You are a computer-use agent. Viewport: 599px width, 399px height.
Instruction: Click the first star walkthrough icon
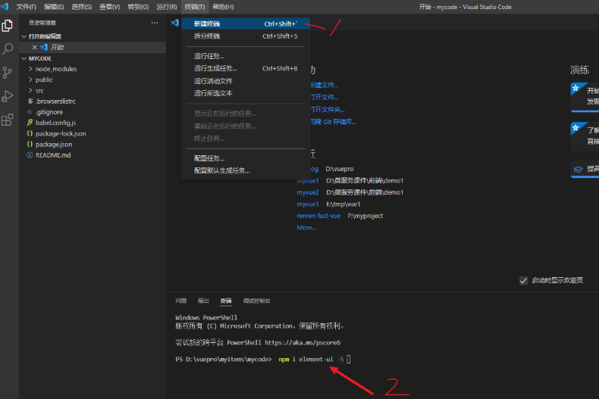click(x=575, y=89)
